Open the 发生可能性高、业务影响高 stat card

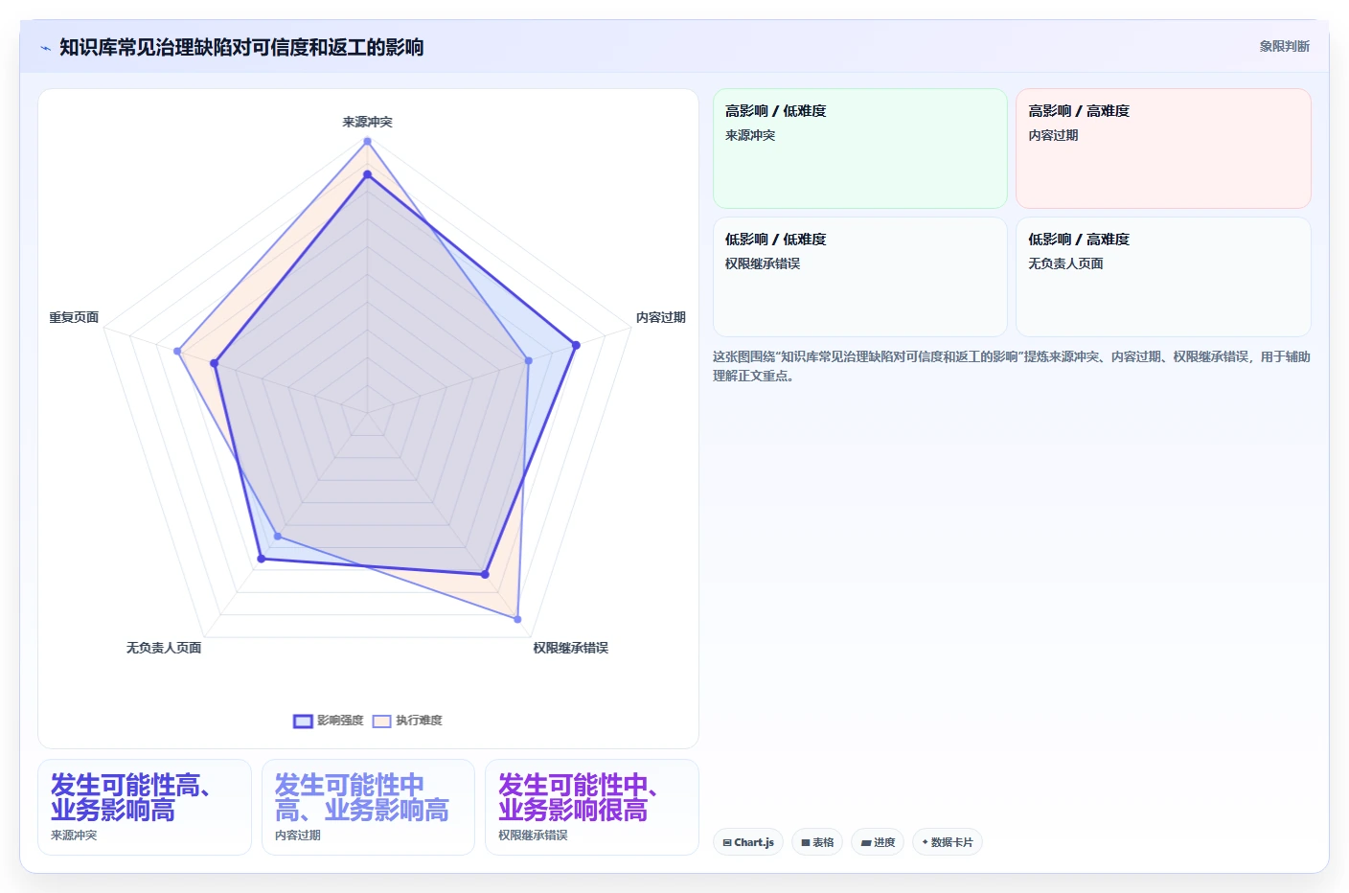coord(145,807)
